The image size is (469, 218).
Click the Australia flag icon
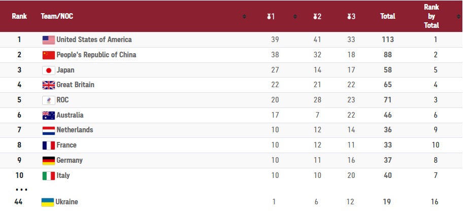point(49,115)
